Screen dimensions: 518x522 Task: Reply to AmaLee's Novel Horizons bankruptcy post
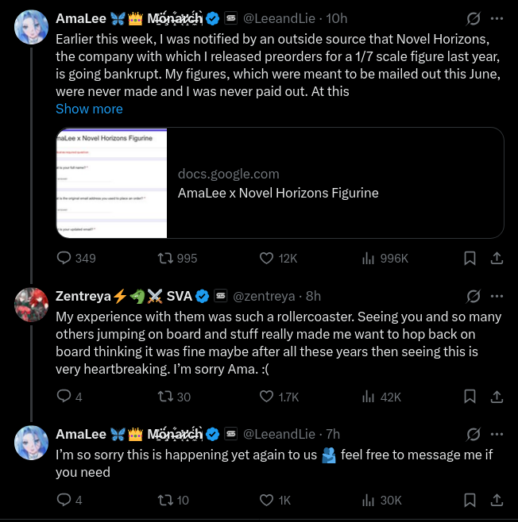tap(76, 258)
